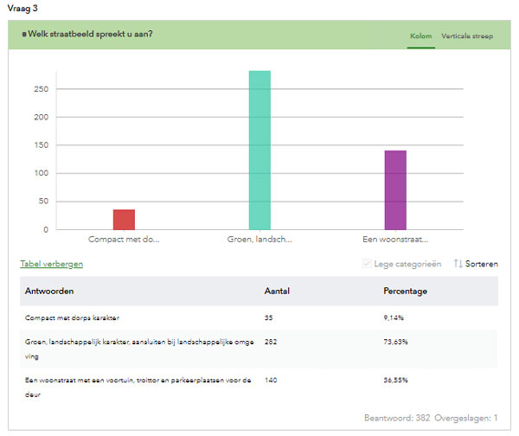This screenshot has width=519, height=436.
Task: Select the 'Een woonstraat met een voortuin' answer text
Action: coord(138,387)
